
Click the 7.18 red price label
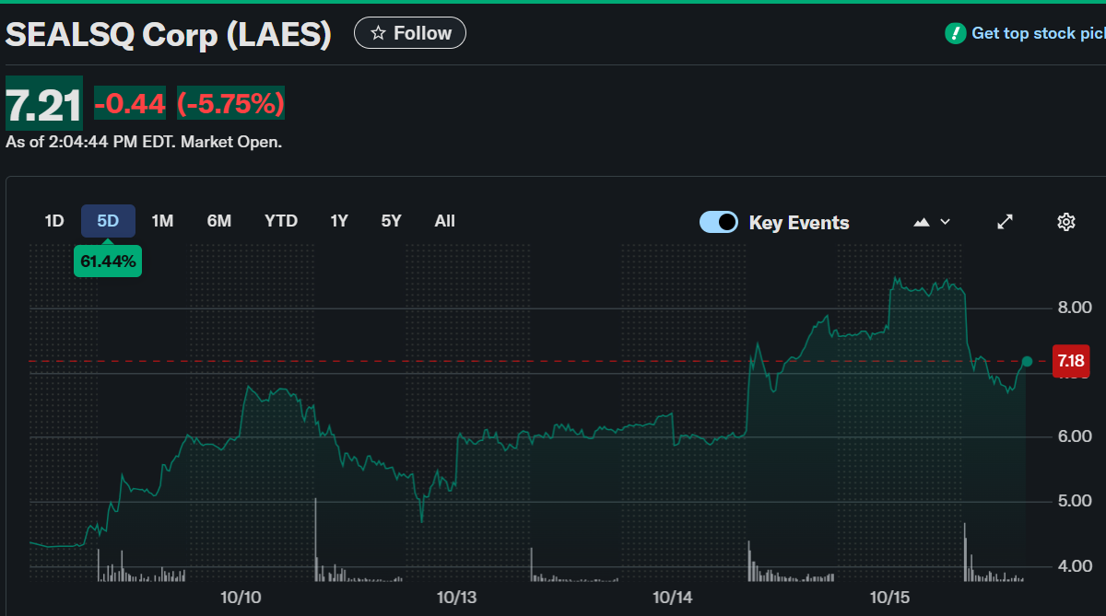[x=1070, y=360]
